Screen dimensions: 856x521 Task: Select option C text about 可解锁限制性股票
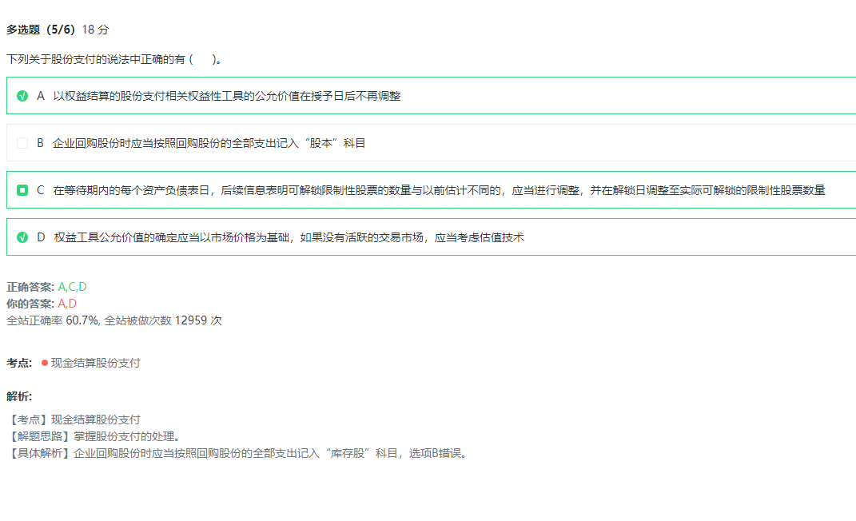pos(439,190)
